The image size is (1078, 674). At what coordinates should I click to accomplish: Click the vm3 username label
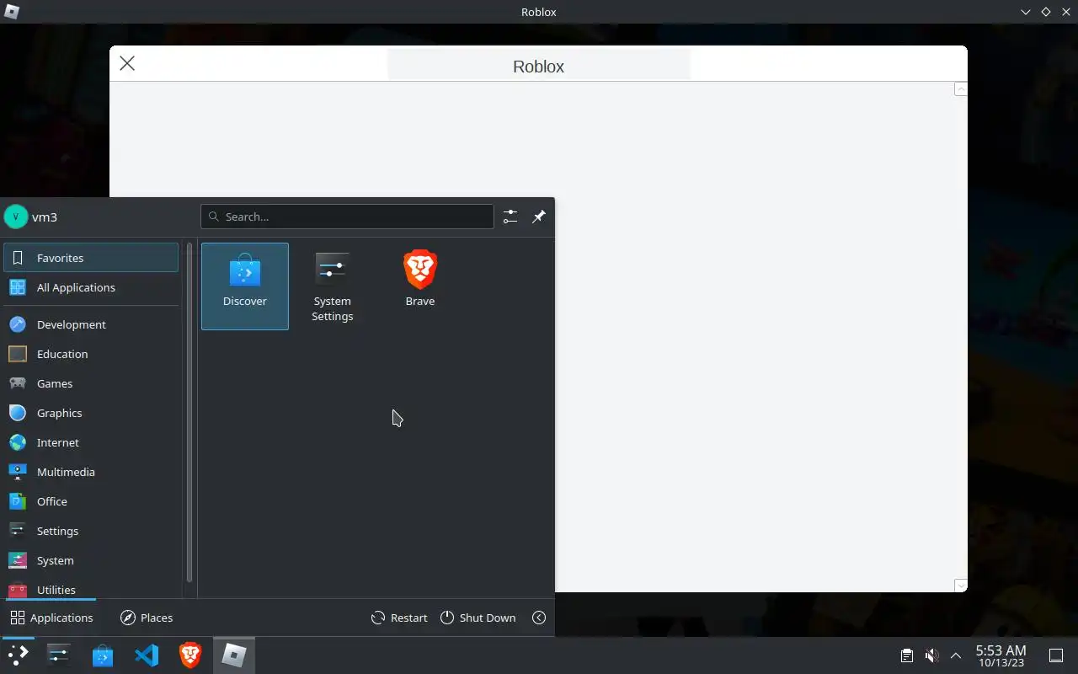(x=45, y=217)
